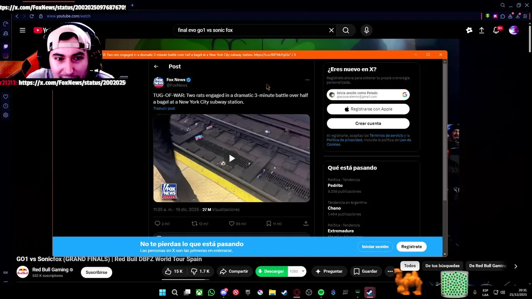Click the Crear cuenta button
This screenshot has height=299, width=532.
pos(368,123)
